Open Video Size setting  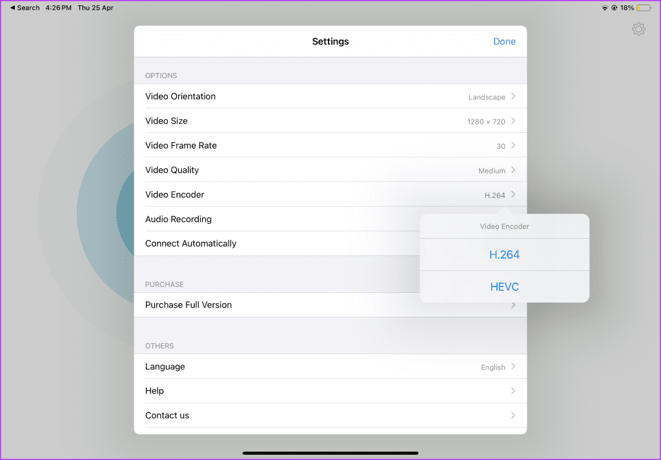click(330, 121)
